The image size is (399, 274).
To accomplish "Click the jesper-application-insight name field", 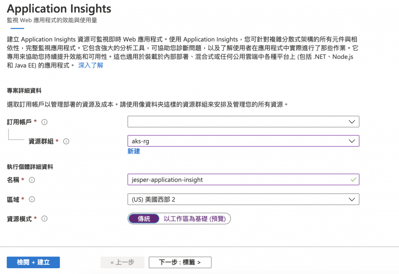I will [x=243, y=180].
